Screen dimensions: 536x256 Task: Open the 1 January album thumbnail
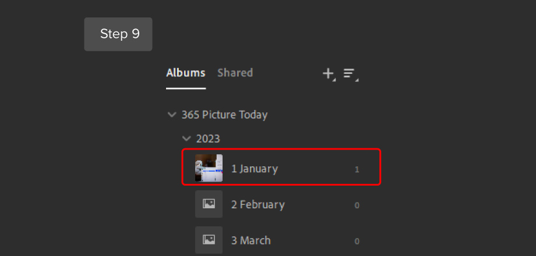coord(209,168)
